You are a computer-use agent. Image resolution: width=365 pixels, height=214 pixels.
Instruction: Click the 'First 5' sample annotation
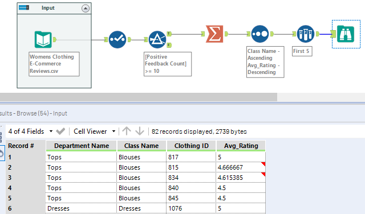click(x=302, y=51)
